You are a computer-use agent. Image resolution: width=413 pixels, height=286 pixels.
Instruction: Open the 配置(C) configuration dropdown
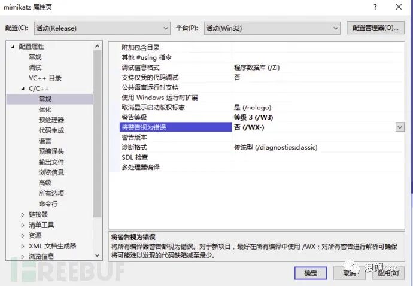[102, 28]
